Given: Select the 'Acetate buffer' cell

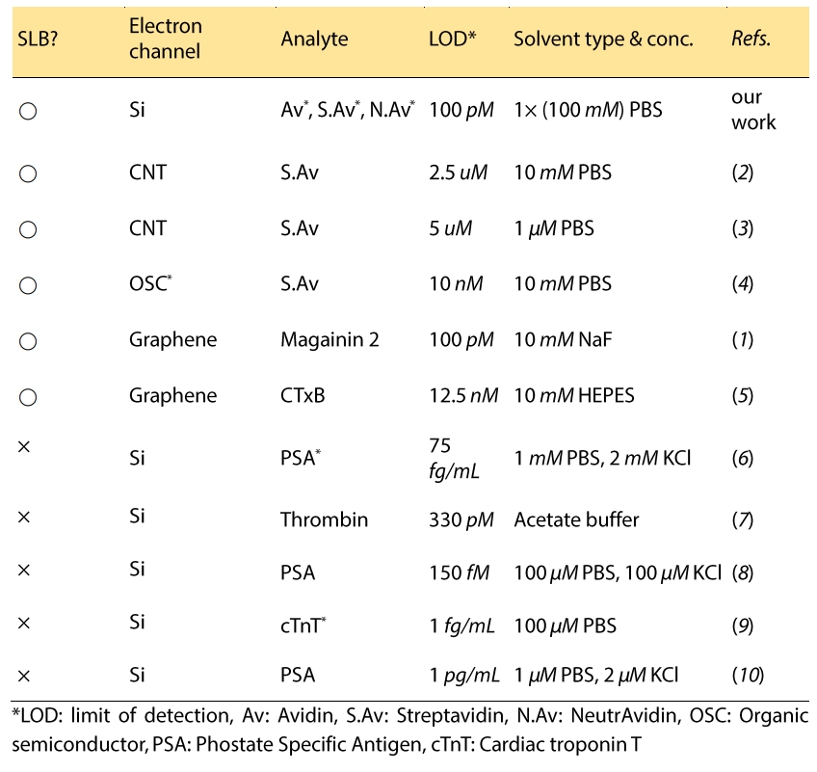Looking at the screenshot, I should pyautogui.click(x=576, y=520).
